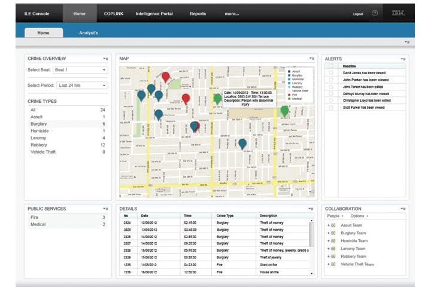Click the Fire legend color swatch

tap(289, 94)
